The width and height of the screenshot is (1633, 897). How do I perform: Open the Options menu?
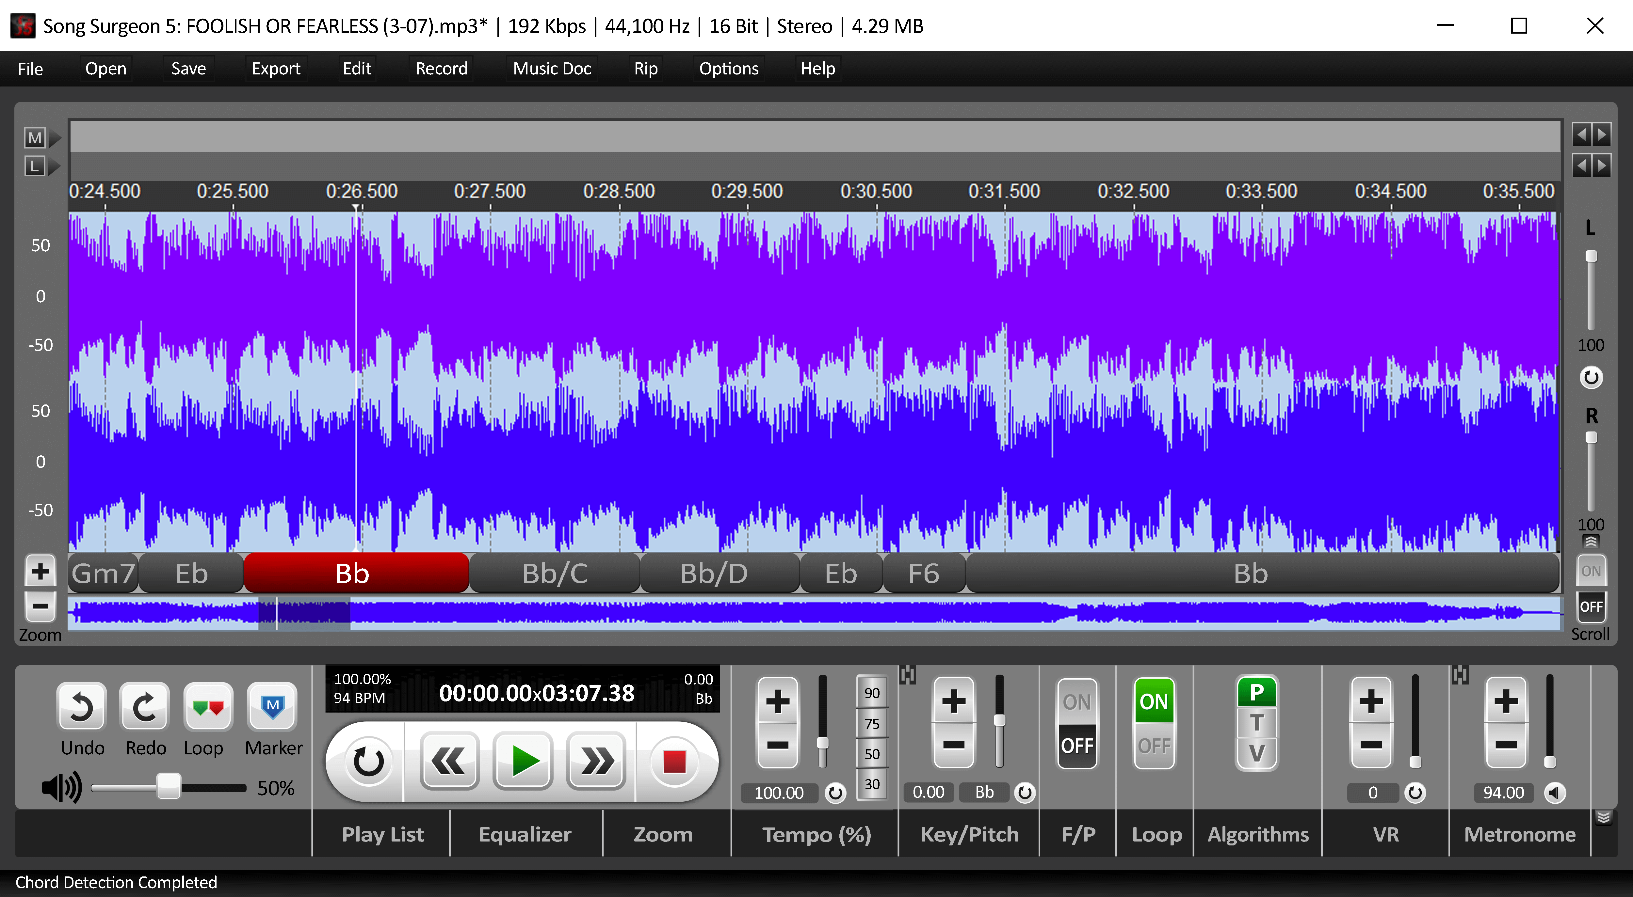728,69
